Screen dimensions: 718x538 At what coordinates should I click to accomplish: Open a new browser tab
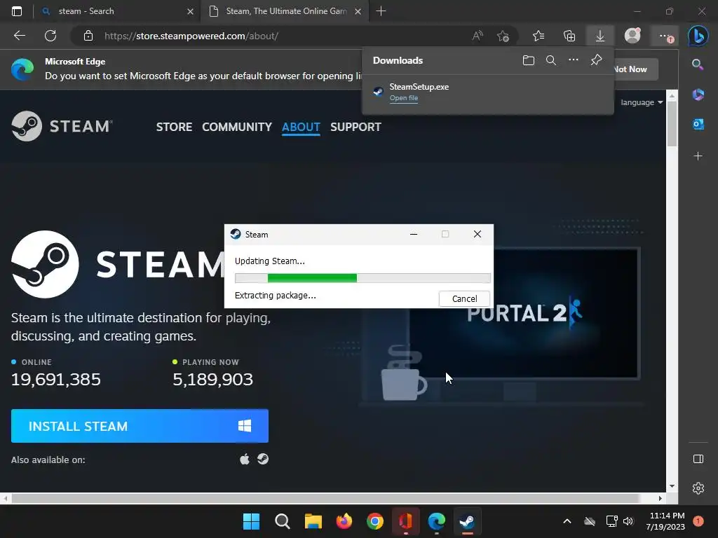pos(381,11)
